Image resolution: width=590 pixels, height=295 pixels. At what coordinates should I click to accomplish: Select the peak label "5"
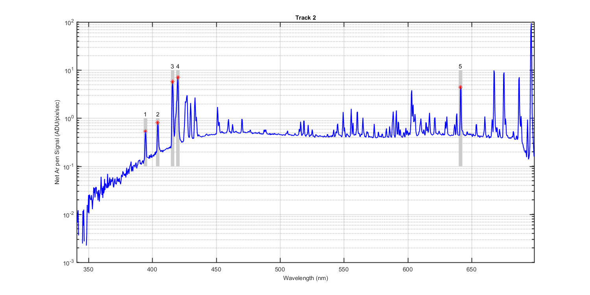460,66
